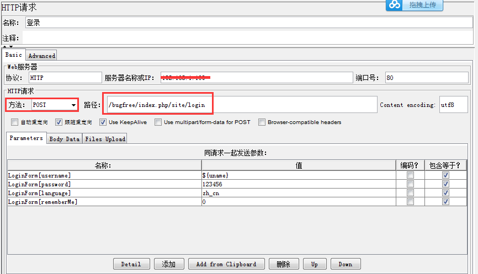This screenshot has width=478, height=274.
Task: Enable Browser-compatible headers checkbox
Action: 262,122
